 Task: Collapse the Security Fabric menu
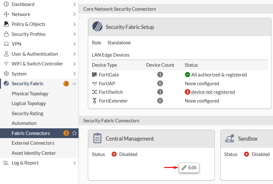tap(74, 83)
